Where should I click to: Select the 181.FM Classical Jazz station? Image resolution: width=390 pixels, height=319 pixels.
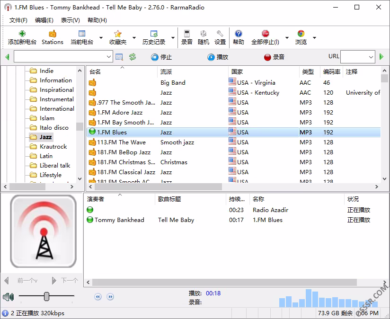pos(234,172)
